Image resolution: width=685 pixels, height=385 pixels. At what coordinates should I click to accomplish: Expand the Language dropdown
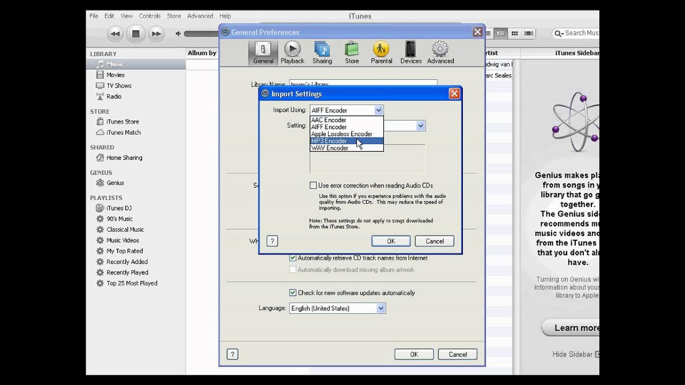tap(337, 308)
